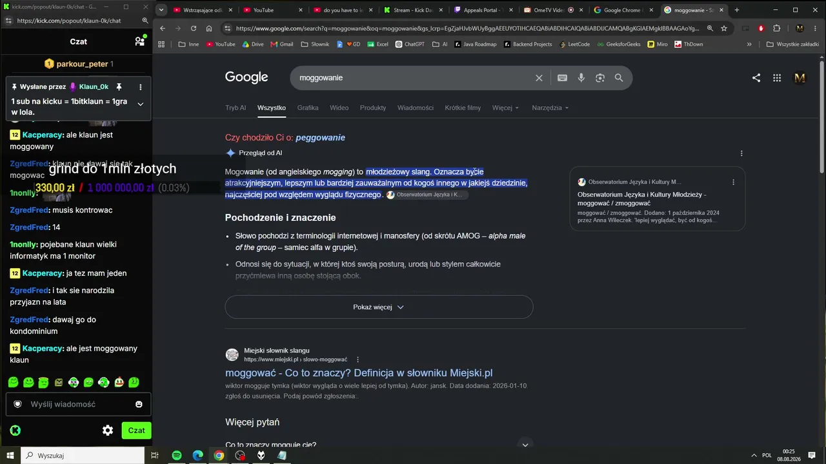826x464 pixels.
Task: Click the 'moggowanie' search field
Action: pos(413,78)
